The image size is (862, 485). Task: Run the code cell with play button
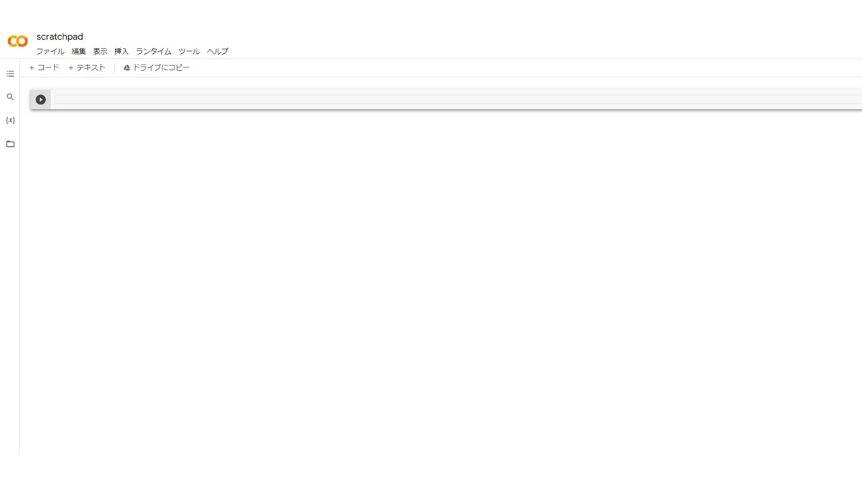(40, 100)
